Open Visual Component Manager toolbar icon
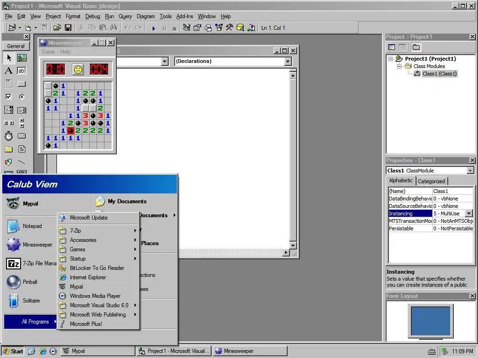The height and width of the screenshot is (358, 478). [x=251, y=28]
